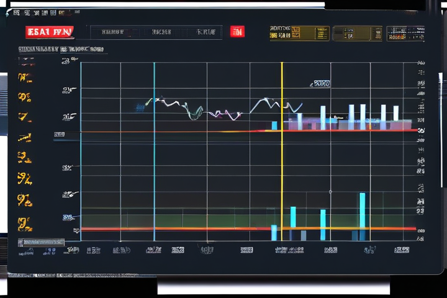Select the orange left-sidebar symbol beside the upper red line
Screen dimensions: 447x298
pos(25,138)
